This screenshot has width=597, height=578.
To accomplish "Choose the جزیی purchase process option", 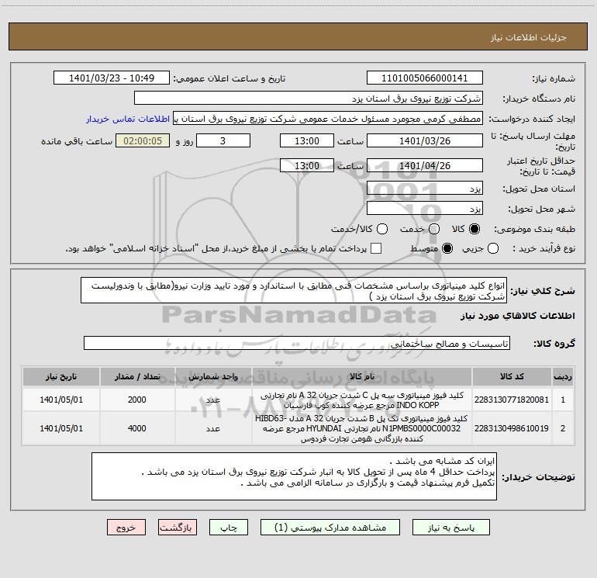I will pyautogui.click(x=493, y=248).
